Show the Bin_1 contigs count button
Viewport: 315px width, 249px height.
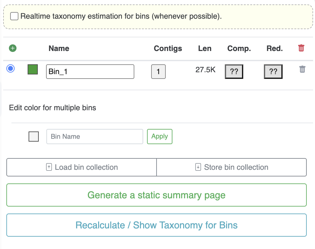pyautogui.click(x=158, y=72)
